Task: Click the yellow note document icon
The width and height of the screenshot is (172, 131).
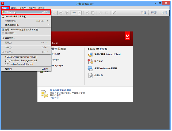Action: [x=44, y=94]
